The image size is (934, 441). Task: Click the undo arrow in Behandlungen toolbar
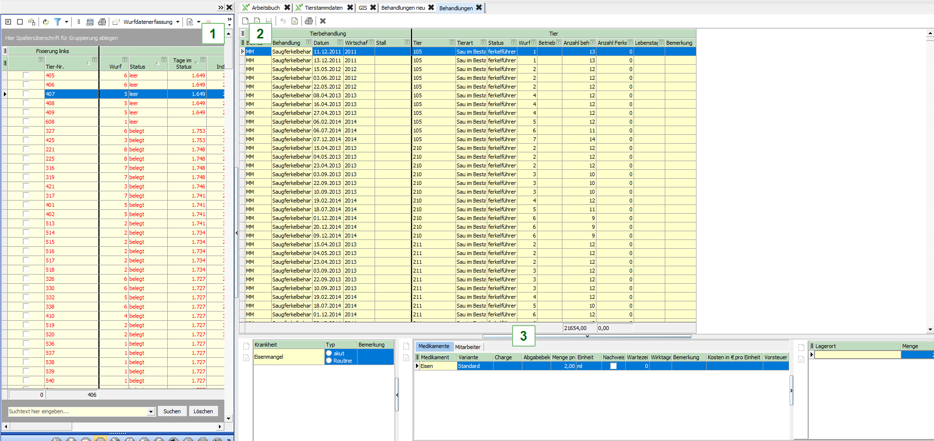tap(283, 21)
